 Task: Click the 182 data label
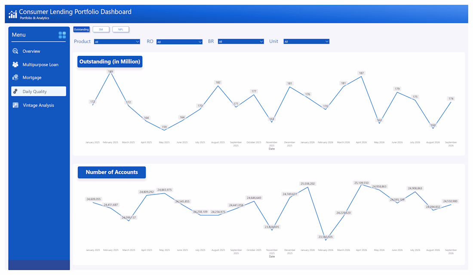click(218, 82)
